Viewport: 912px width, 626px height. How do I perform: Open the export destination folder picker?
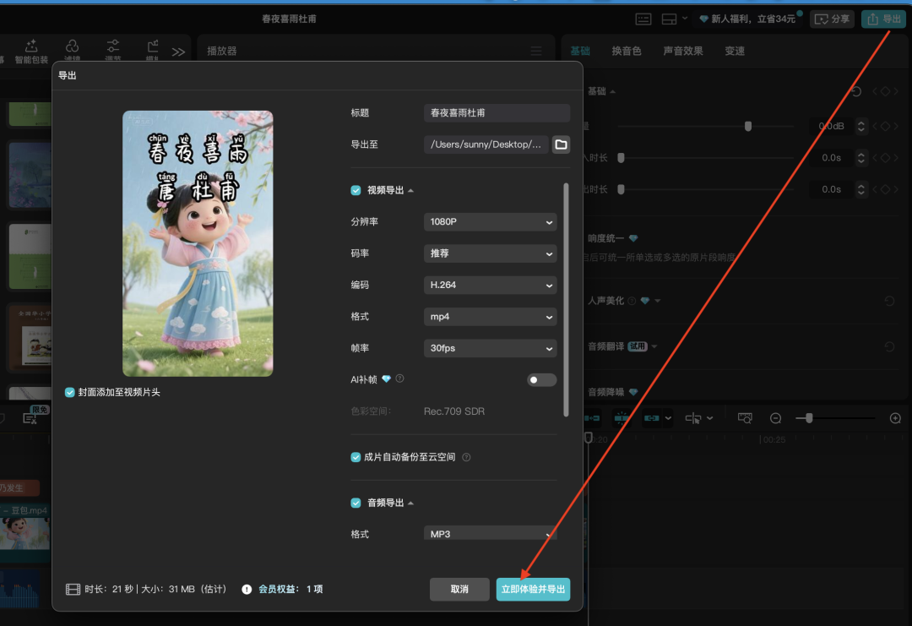560,144
